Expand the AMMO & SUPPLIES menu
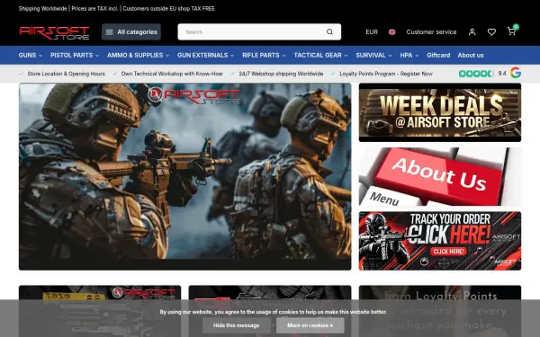540x337 pixels. point(138,55)
